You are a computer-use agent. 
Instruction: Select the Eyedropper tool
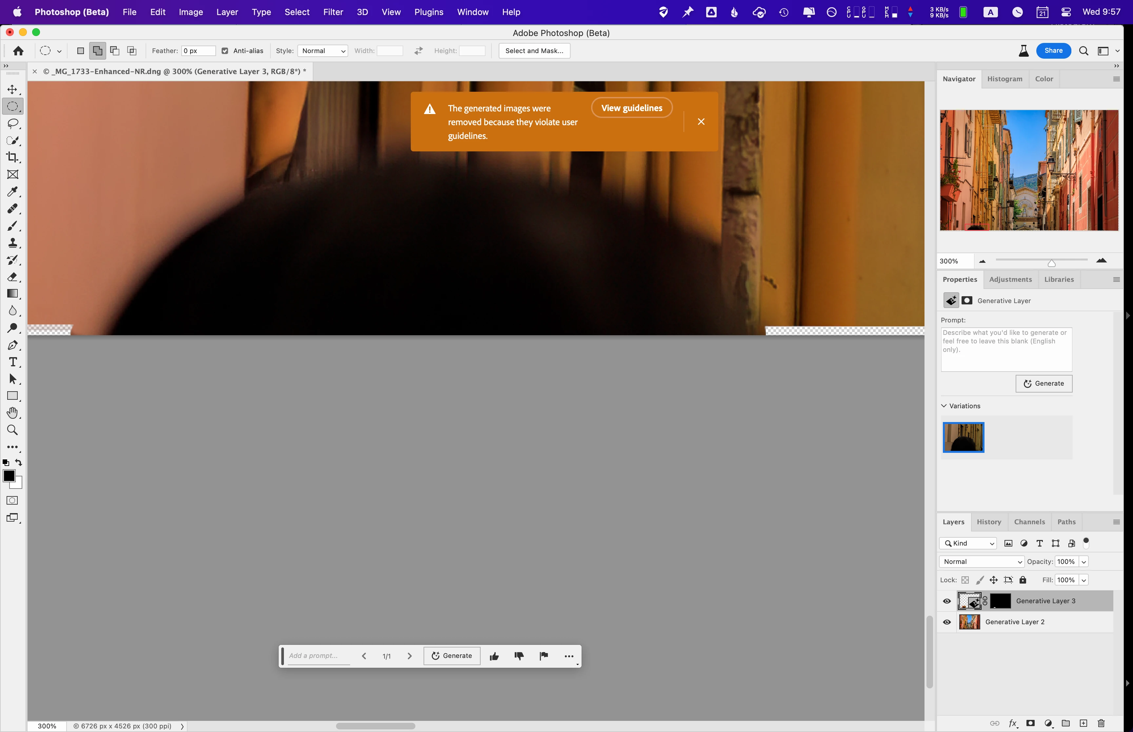tap(12, 192)
